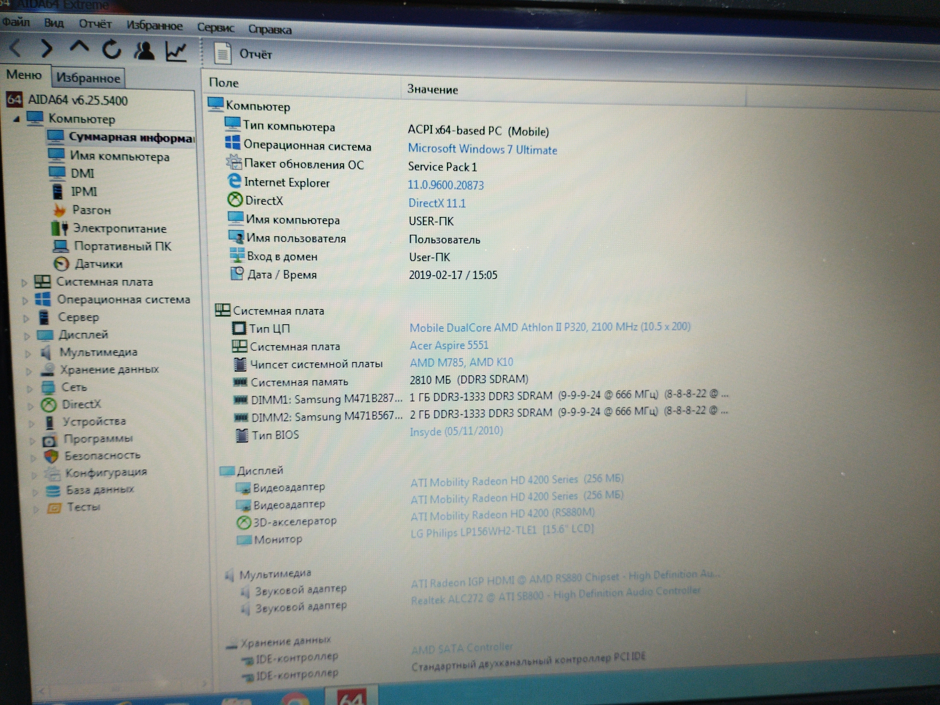
Task: Click the База данных tree icon
Action: [53, 491]
